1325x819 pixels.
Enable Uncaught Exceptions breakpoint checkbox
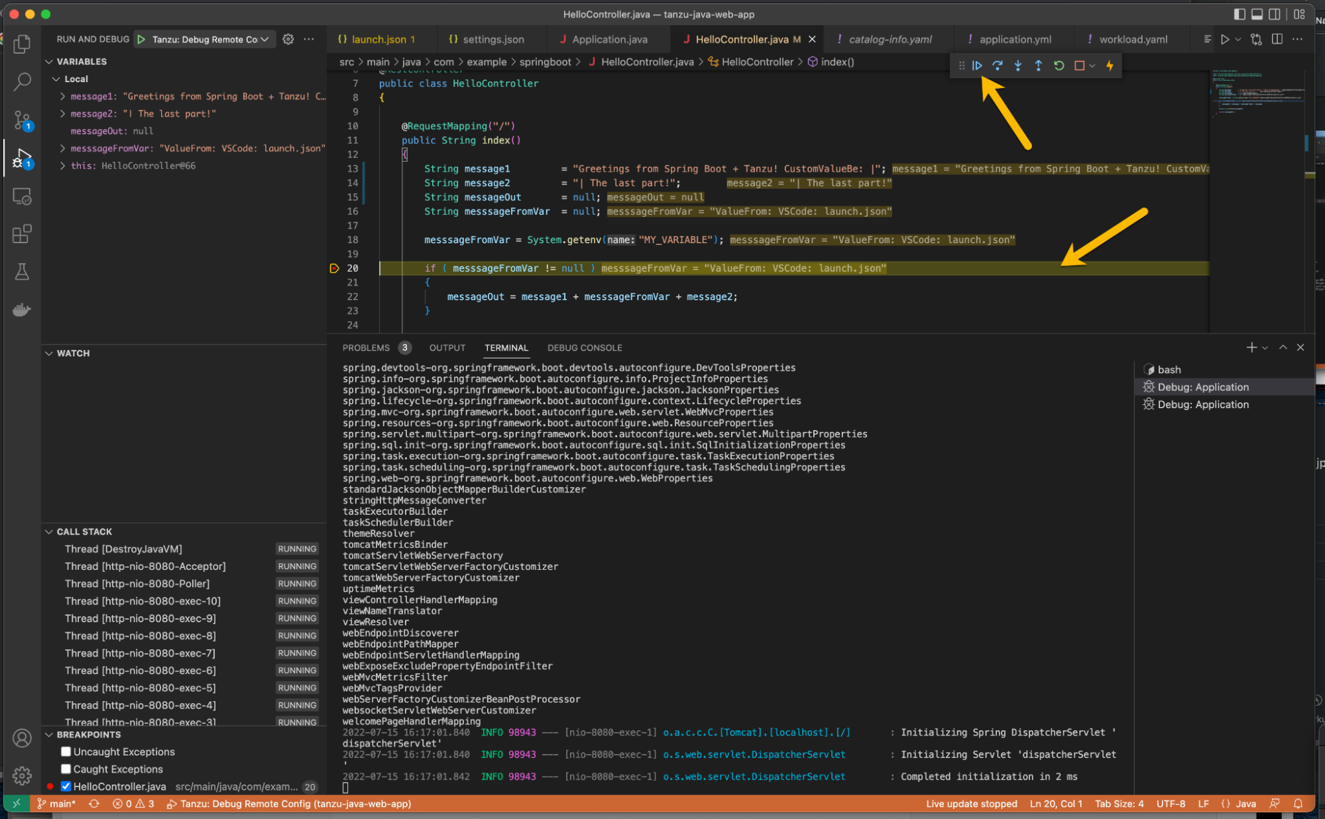pyautogui.click(x=66, y=751)
